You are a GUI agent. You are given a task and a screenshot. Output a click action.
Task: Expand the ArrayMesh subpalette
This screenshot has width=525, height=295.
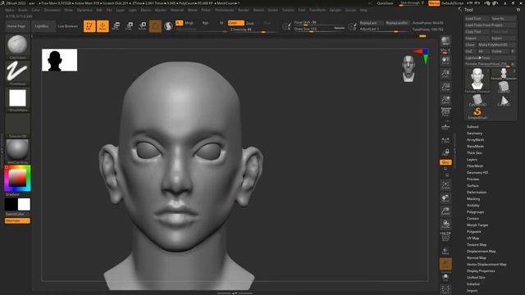475,140
